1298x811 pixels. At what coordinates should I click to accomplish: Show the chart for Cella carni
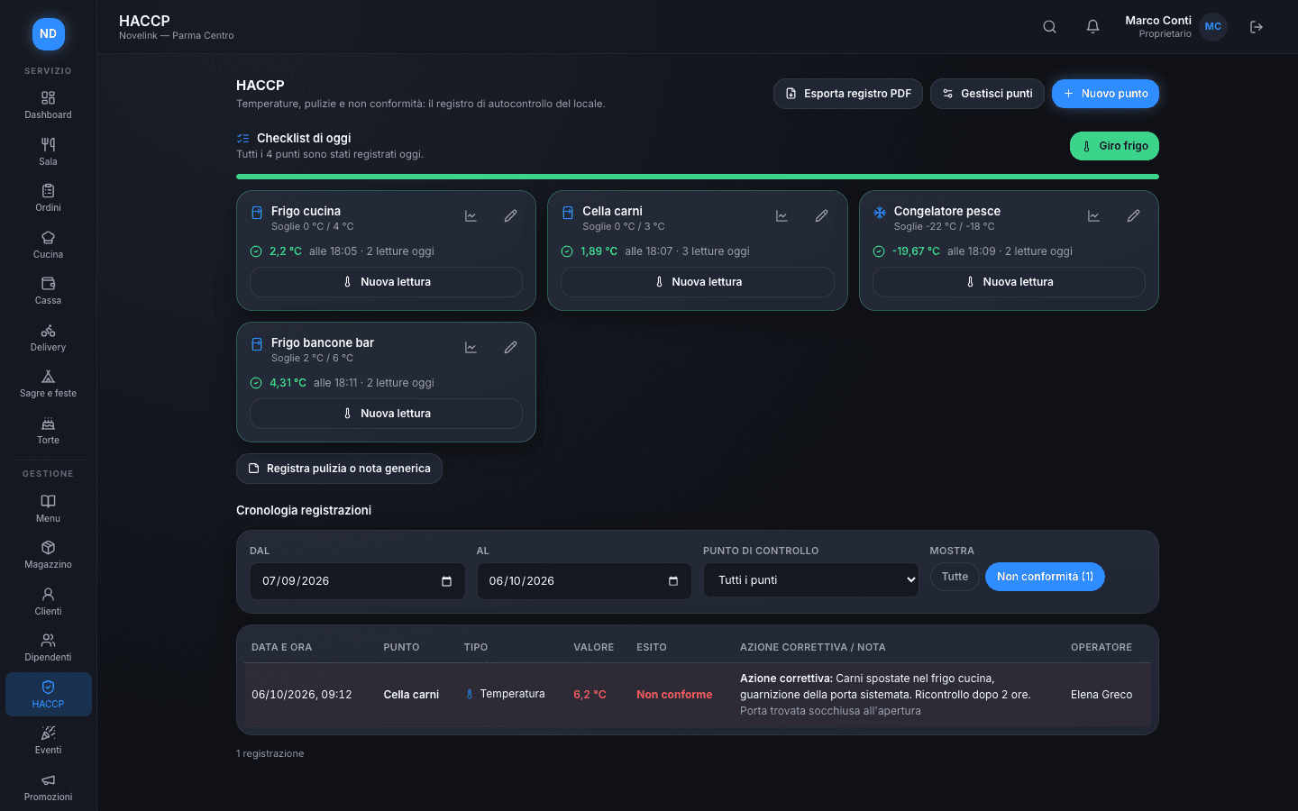(x=782, y=216)
